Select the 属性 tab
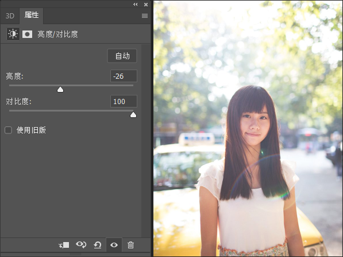This screenshot has height=257, width=343. pos(32,16)
